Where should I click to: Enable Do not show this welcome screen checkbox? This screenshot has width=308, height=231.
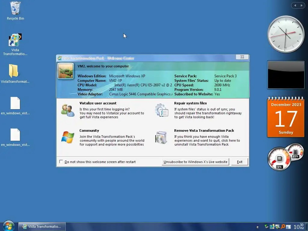coord(61,162)
